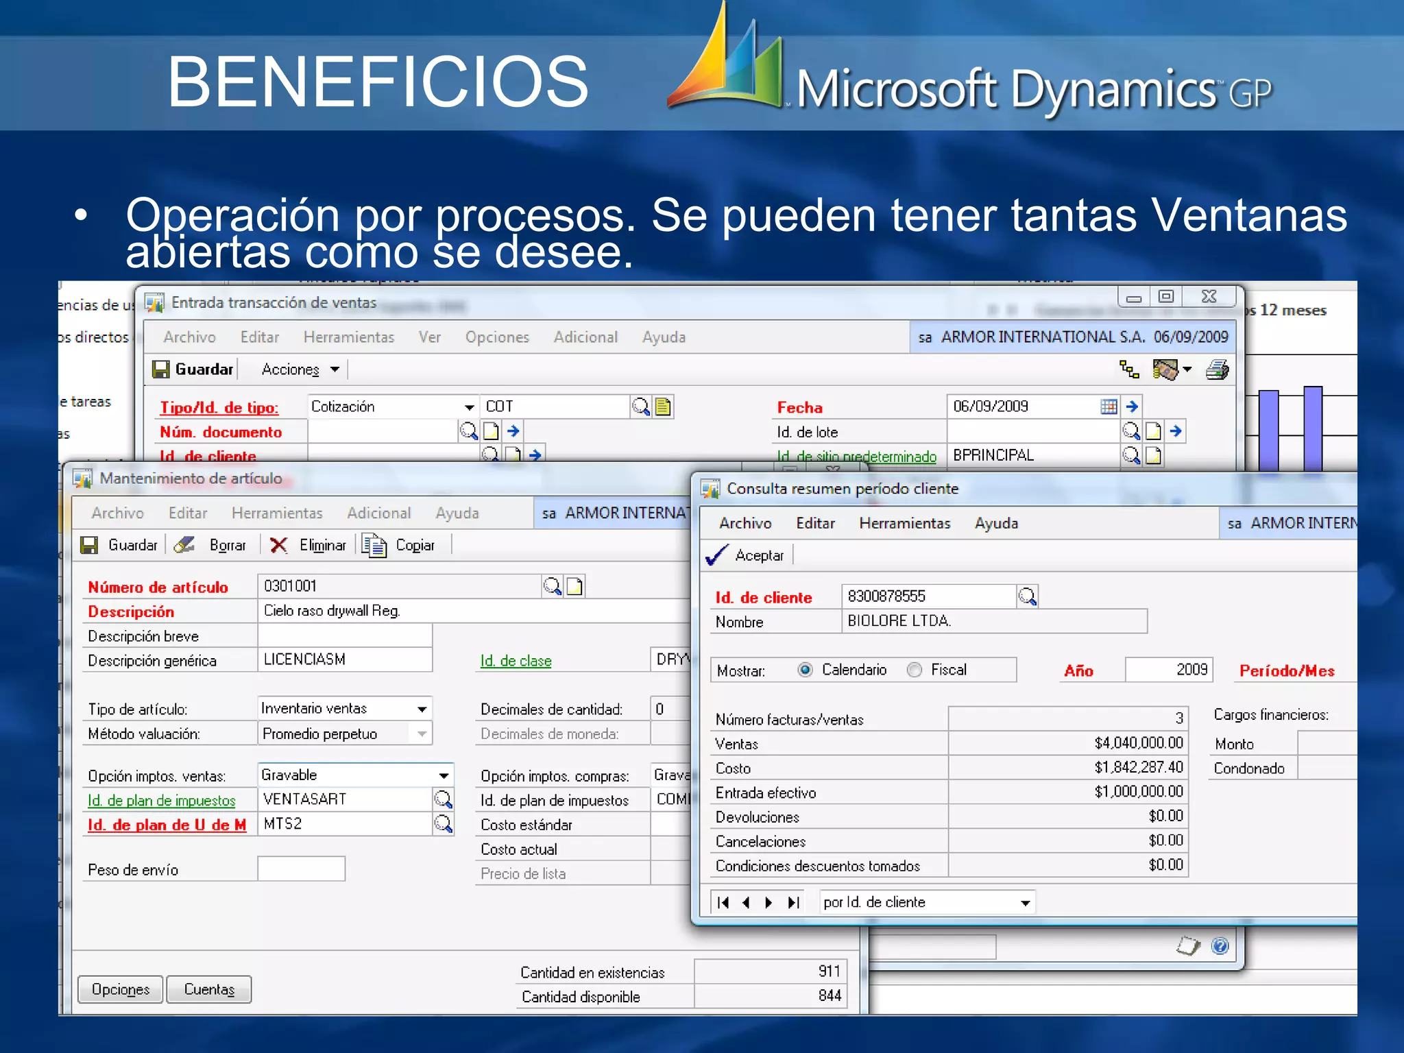Click Id. de plan de U de M link
The image size is (1404, 1053).
(x=167, y=825)
